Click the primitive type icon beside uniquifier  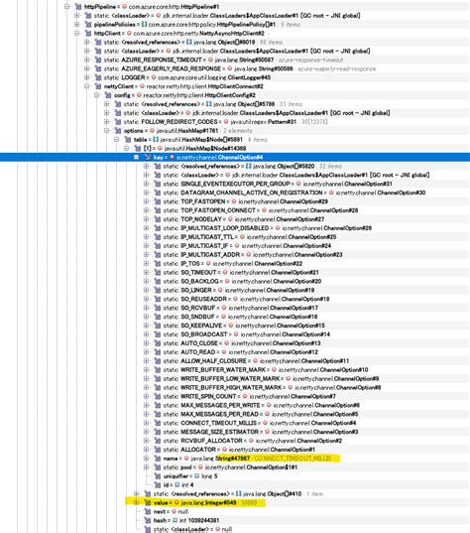196,475
